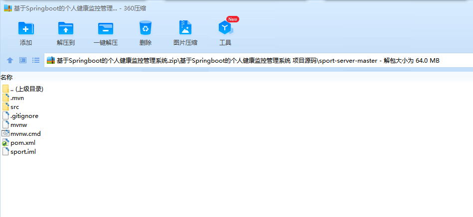
Task: Select the src folder icon
Action: (x=5, y=107)
